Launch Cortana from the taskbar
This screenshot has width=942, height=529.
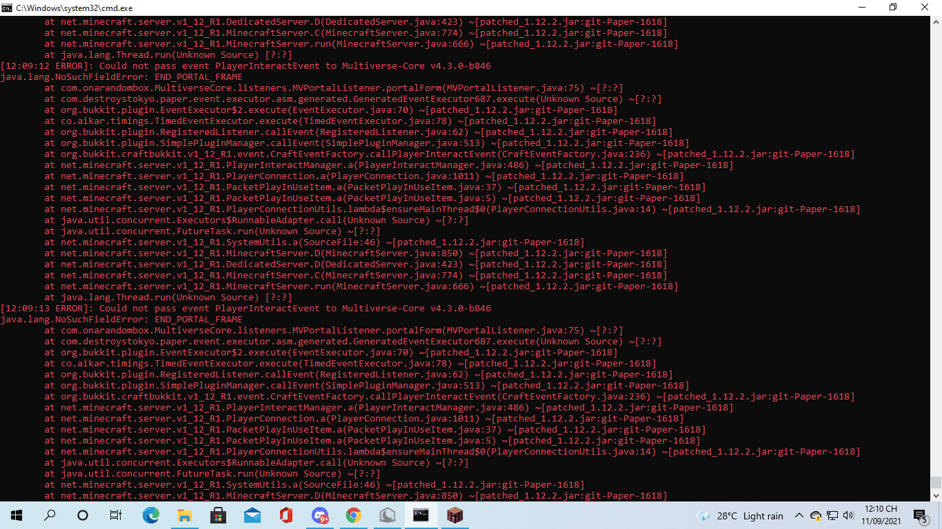click(x=83, y=515)
